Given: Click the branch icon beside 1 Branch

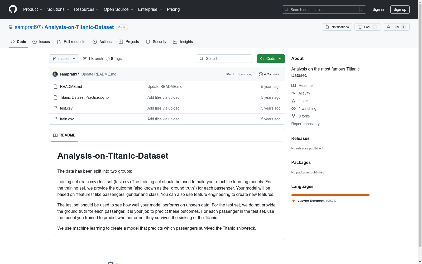Looking at the screenshot, I should [x=85, y=59].
